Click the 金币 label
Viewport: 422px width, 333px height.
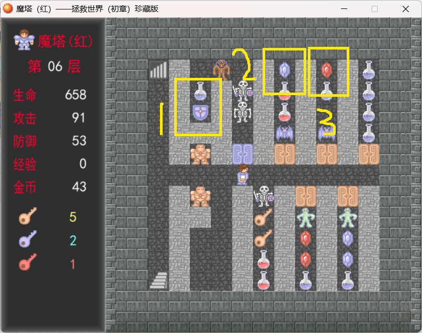point(25,187)
